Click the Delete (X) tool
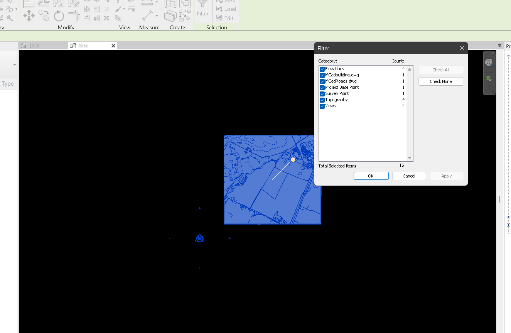This screenshot has height=333, width=511. pyautogui.click(x=106, y=18)
